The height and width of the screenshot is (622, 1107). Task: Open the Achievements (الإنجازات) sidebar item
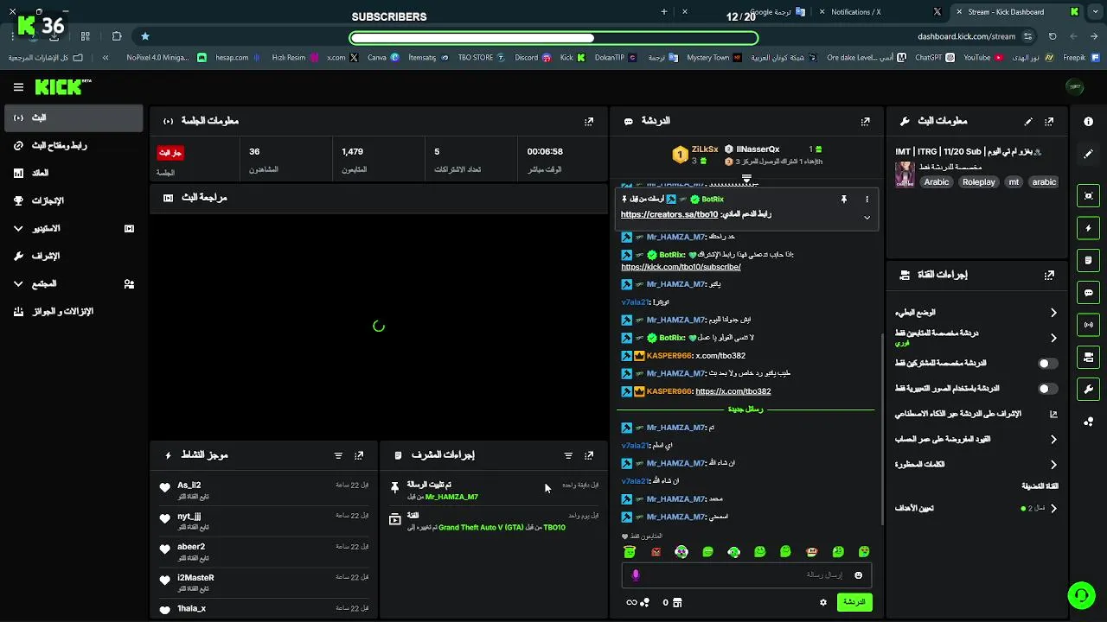(73, 201)
